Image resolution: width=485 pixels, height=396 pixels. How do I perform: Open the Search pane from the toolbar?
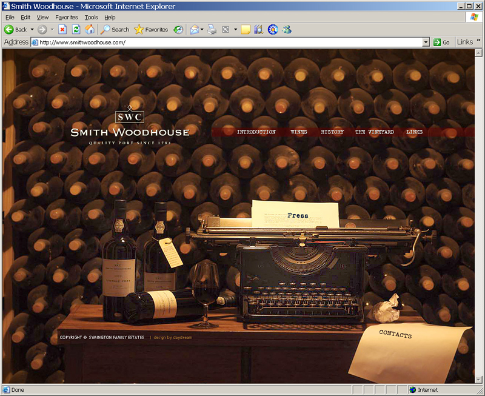pos(115,30)
